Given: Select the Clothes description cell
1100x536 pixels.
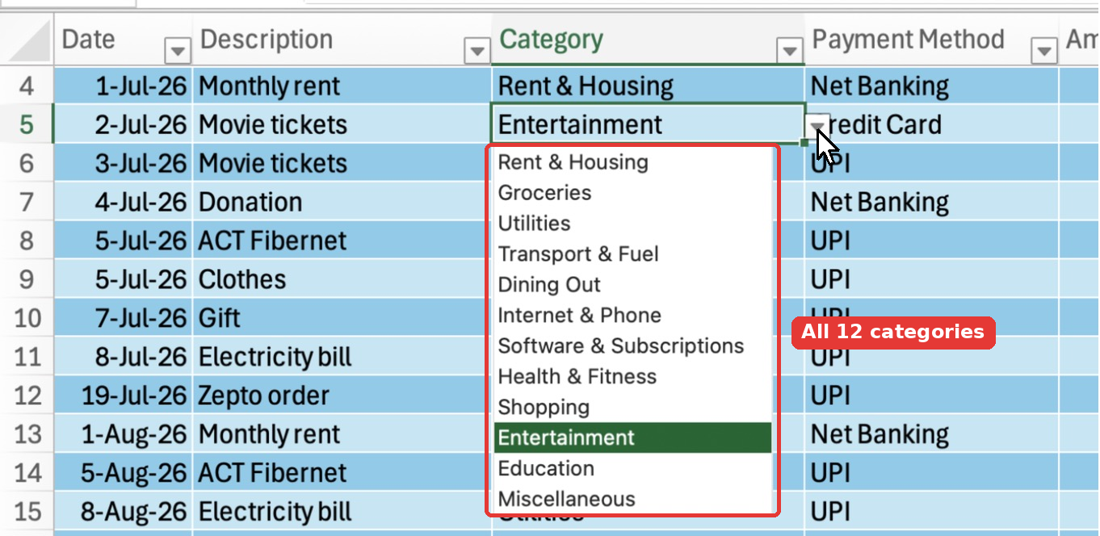Looking at the screenshot, I should pos(342,279).
